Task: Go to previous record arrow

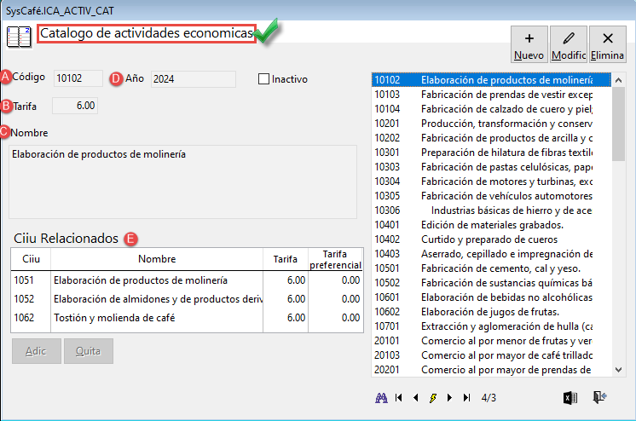Action: pos(415,398)
